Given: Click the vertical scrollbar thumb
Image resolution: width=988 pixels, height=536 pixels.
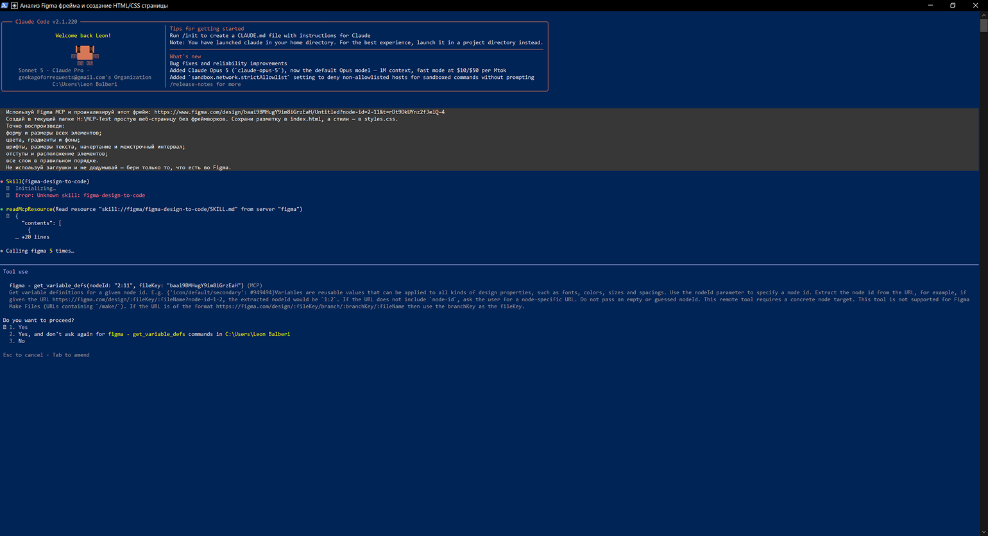Looking at the screenshot, I should tap(984, 25).
